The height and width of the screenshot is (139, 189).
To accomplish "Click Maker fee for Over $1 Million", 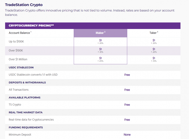I will pos(100,59).
